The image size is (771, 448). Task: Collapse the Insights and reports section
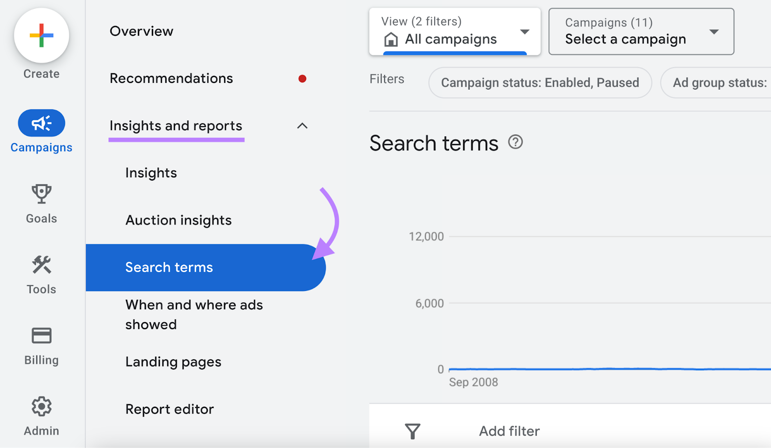(x=302, y=126)
